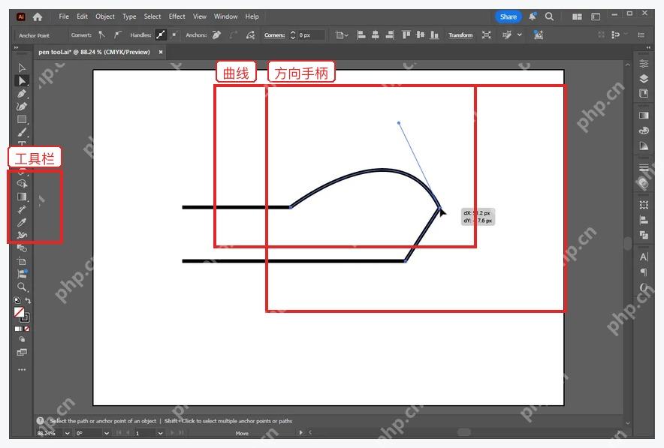664x448 pixels.
Task: Reset default fill and stroke
Action: [17, 300]
